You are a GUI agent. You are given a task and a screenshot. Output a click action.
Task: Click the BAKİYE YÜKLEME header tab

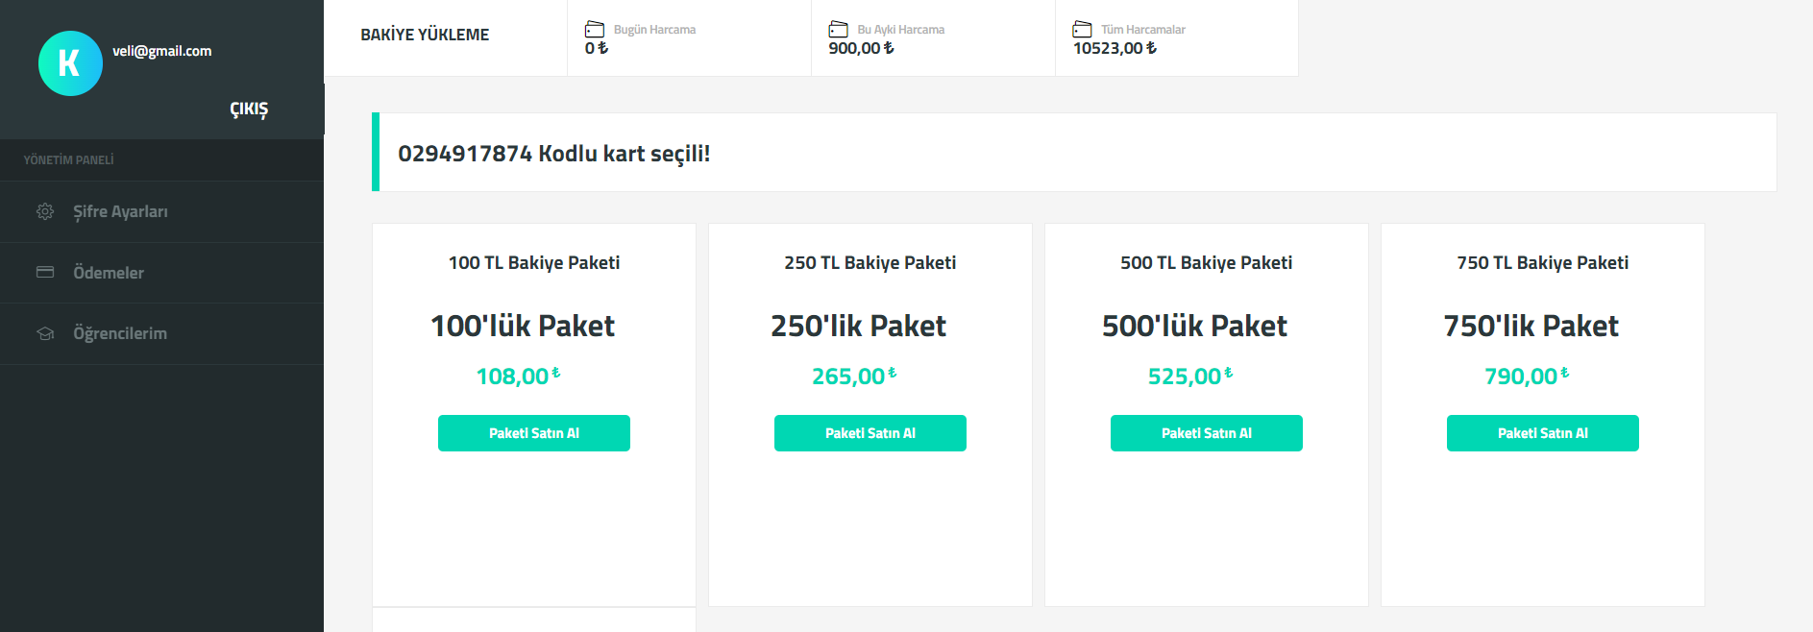pos(425,35)
